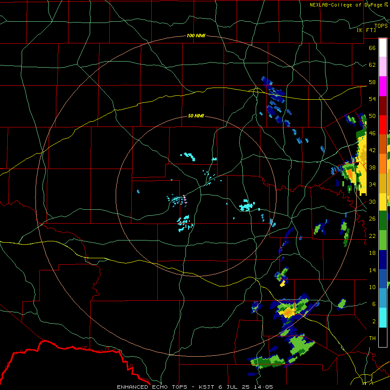390x390 pixels.
Task: Click the 14:05 timestamp in the caption
Action: pyautogui.click(x=263, y=387)
